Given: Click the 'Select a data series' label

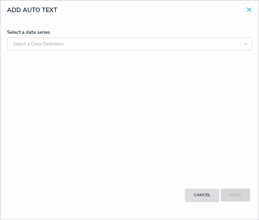Looking at the screenshot, I should point(28,32).
